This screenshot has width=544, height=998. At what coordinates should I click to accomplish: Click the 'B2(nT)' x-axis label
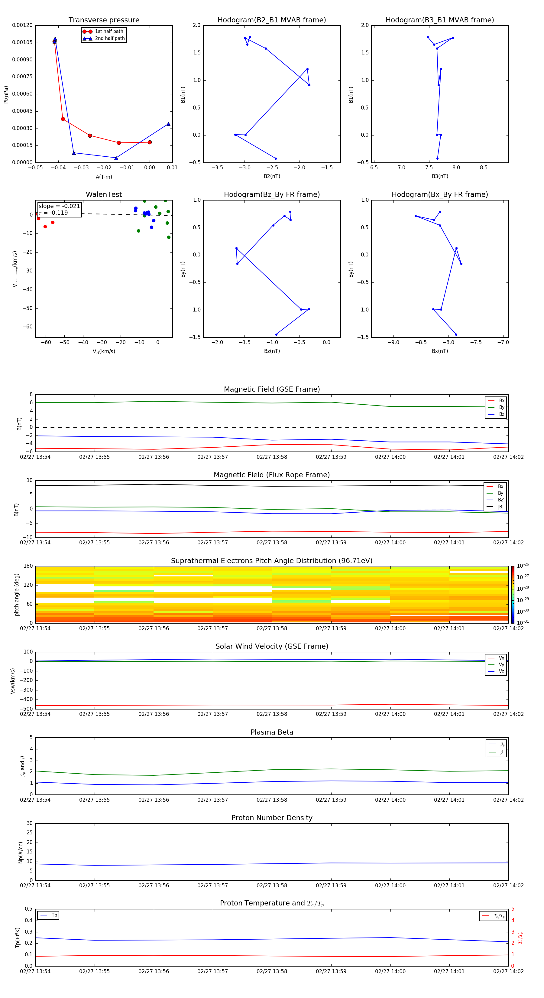[x=272, y=176]
